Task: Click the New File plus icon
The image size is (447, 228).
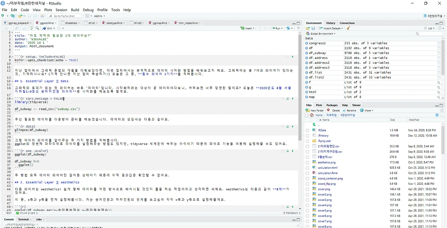Action: (x=3, y=16)
